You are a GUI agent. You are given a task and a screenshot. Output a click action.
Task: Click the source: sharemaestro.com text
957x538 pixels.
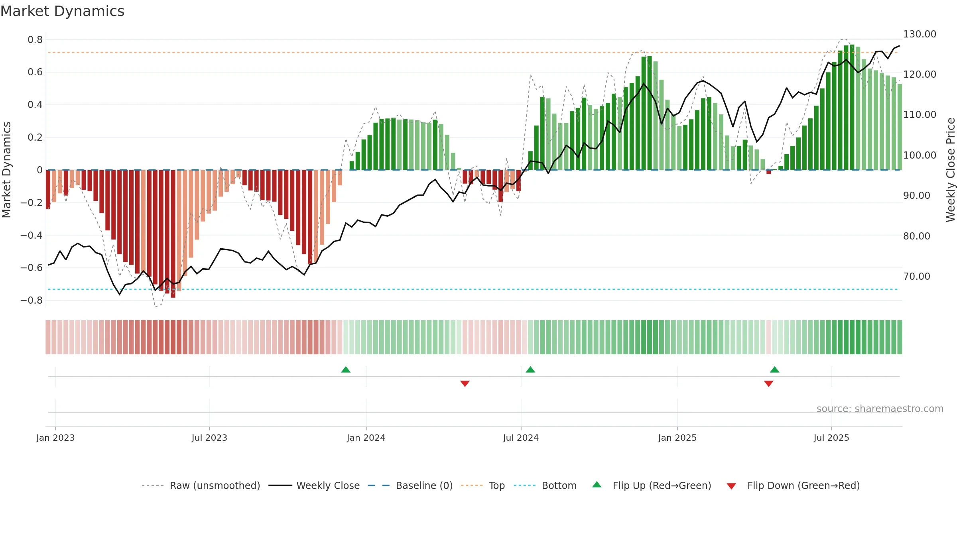(x=880, y=408)
